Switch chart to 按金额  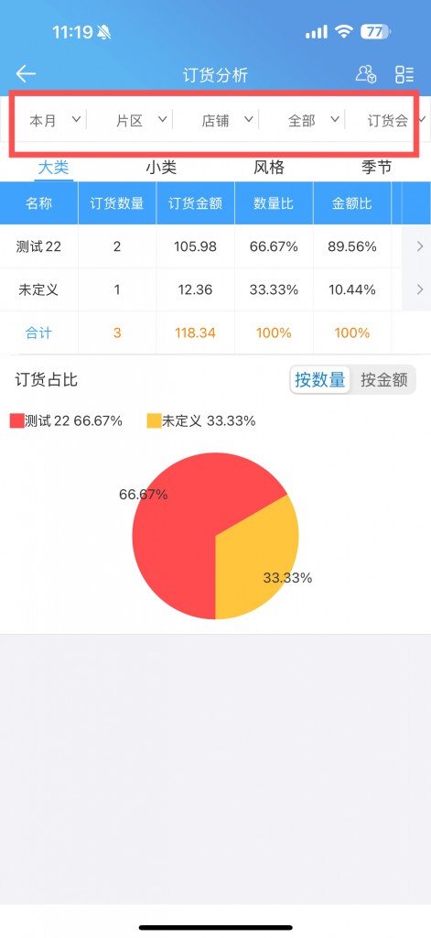pyautogui.click(x=383, y=380)
